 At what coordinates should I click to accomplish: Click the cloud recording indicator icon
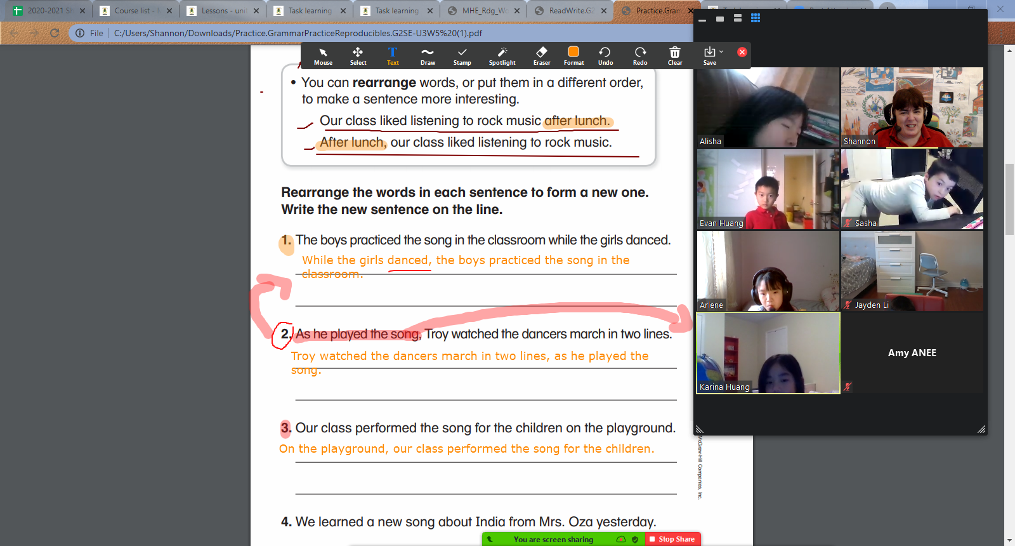[x=621, y=539]
